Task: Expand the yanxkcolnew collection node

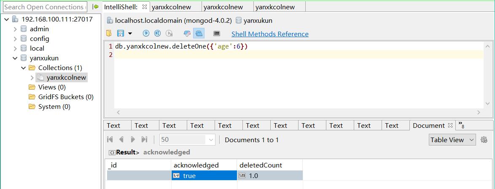Action: (32, 78)
